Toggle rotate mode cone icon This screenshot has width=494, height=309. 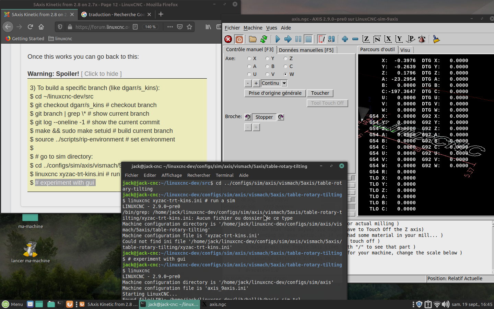422,39
